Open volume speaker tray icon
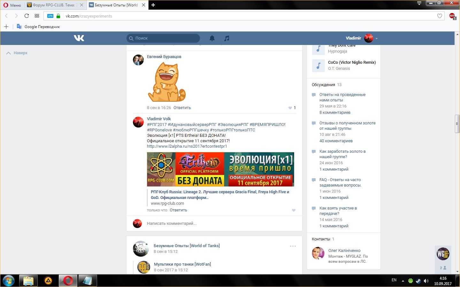 [x=426, y=281]
